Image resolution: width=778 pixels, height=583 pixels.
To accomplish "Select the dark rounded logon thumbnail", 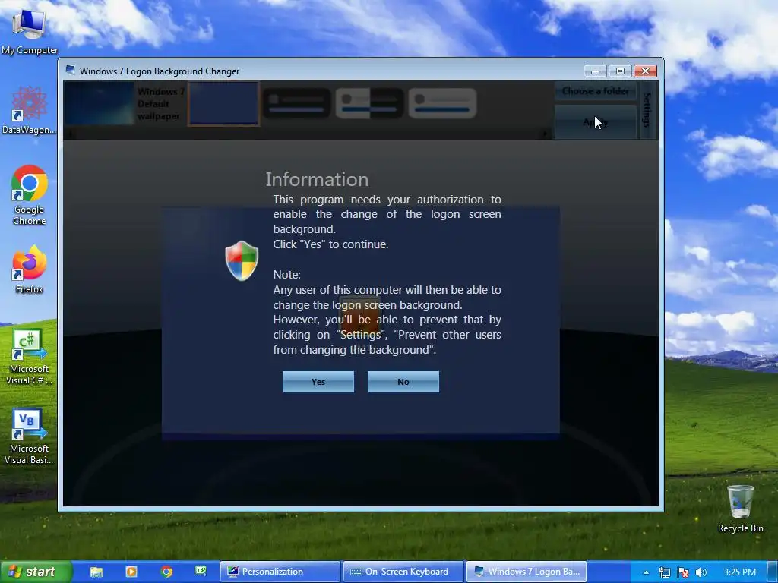I will tap(297, 103).
